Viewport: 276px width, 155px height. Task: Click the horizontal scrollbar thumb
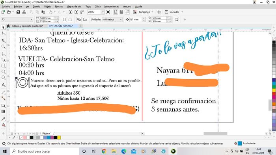coord(215,134)
